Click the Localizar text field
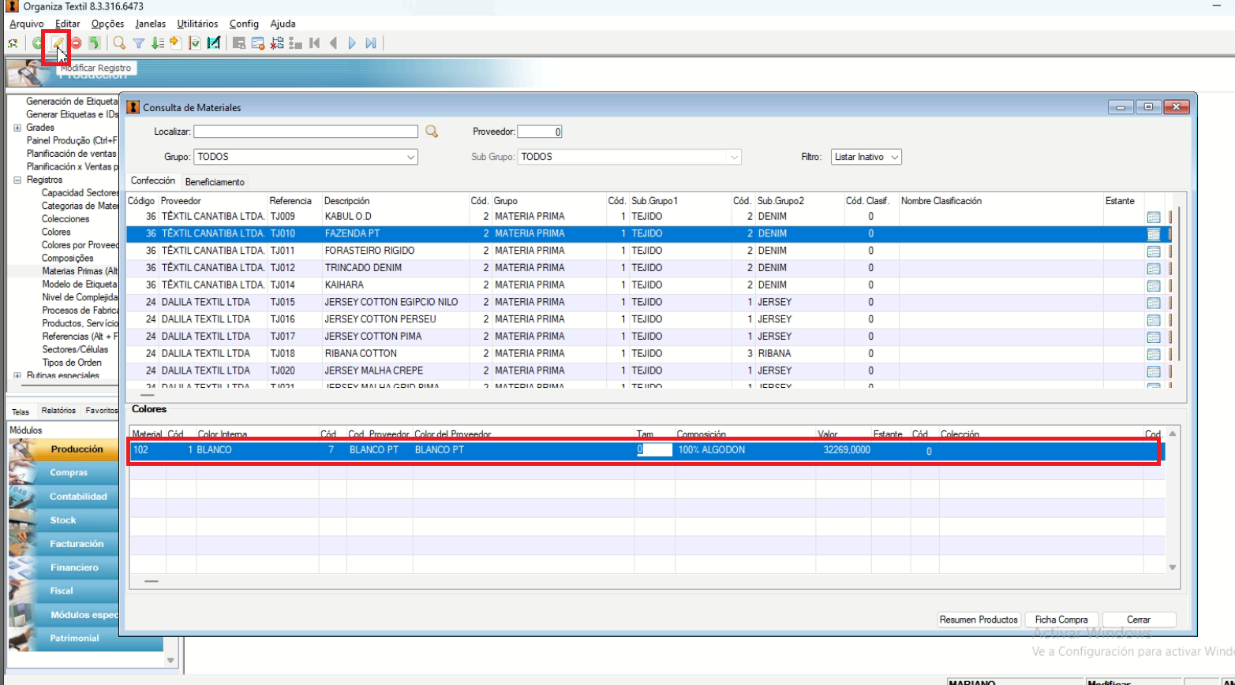Screen dimensions: 1235x685 tap(305, 132)
